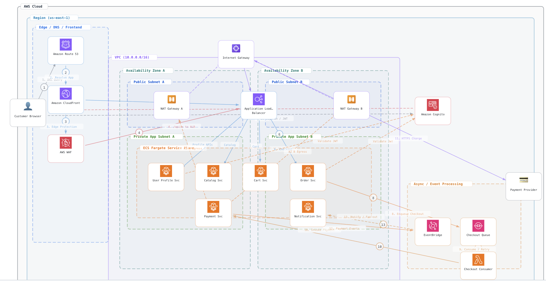Click the NAT Gateway B icon
Image resolution: width=546 pixels, height=282 pixels.
click(x=351, y=99)
